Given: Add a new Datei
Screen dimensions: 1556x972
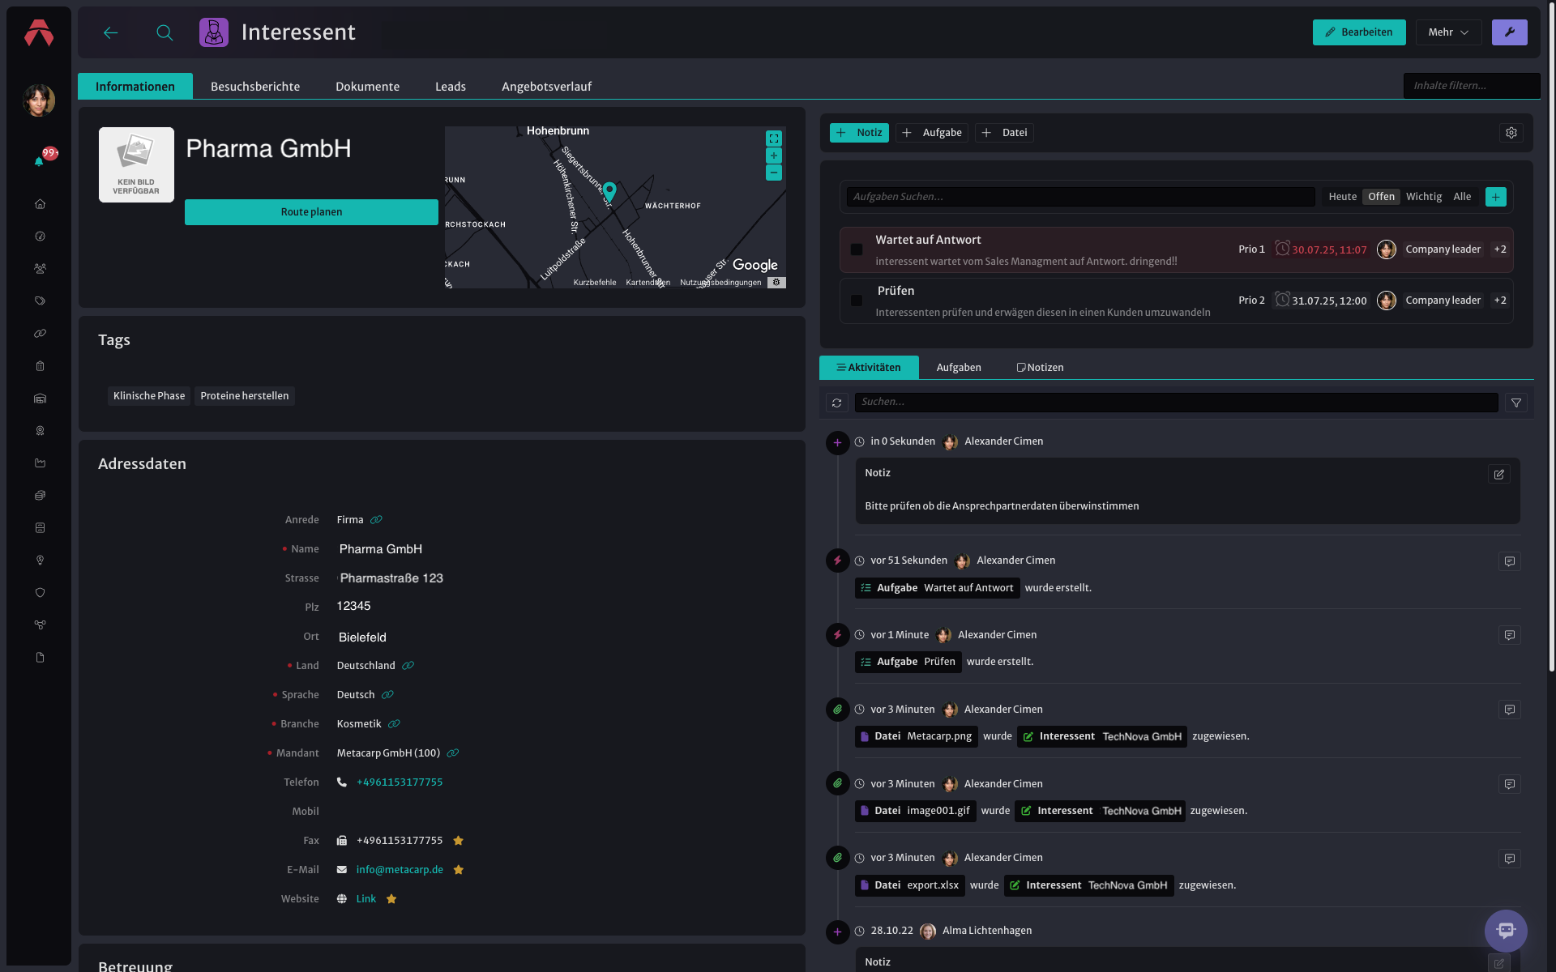Looking at the screenshot, I should (1004, 133).
